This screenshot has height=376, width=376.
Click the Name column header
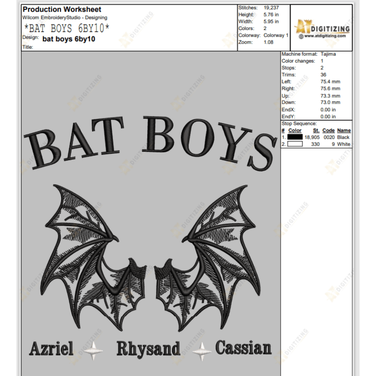(x=344, y=131)
